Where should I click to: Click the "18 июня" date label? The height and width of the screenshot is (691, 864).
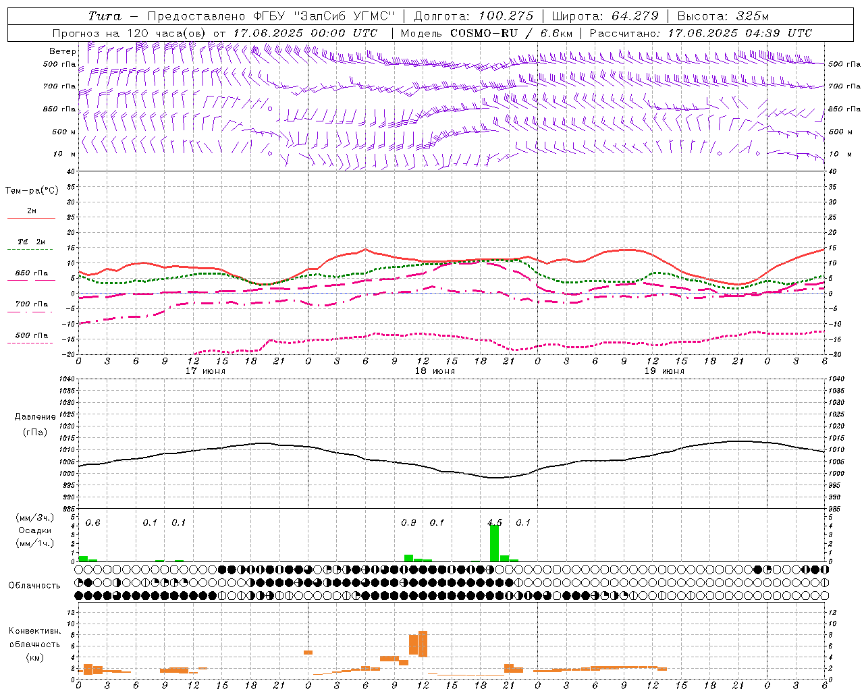[x=435, y=370]
